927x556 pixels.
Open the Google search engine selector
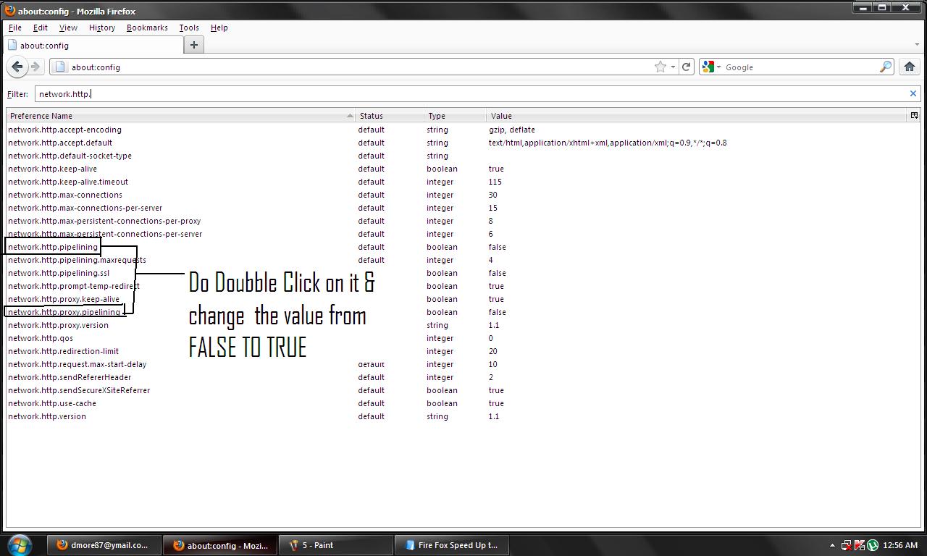tap(712, 67)
